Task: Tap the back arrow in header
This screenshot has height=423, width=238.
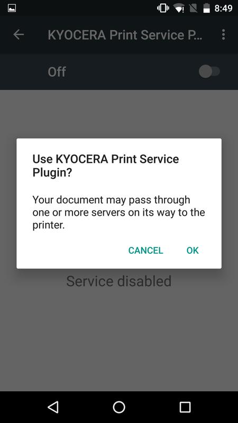Action: [x=19, y=34]
